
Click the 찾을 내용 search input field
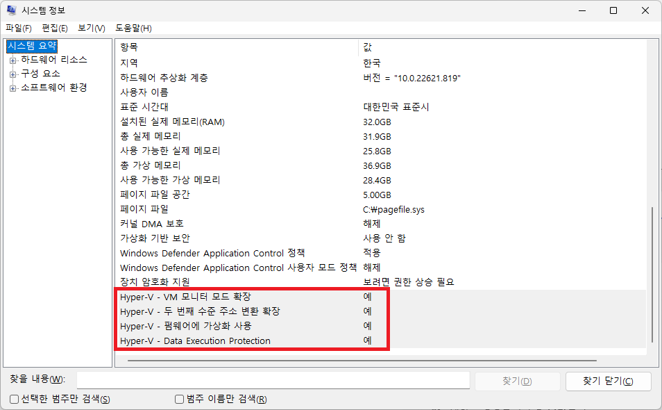tap(273, 380)
